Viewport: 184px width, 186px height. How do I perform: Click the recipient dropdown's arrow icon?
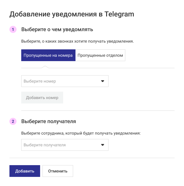[103, 145]
